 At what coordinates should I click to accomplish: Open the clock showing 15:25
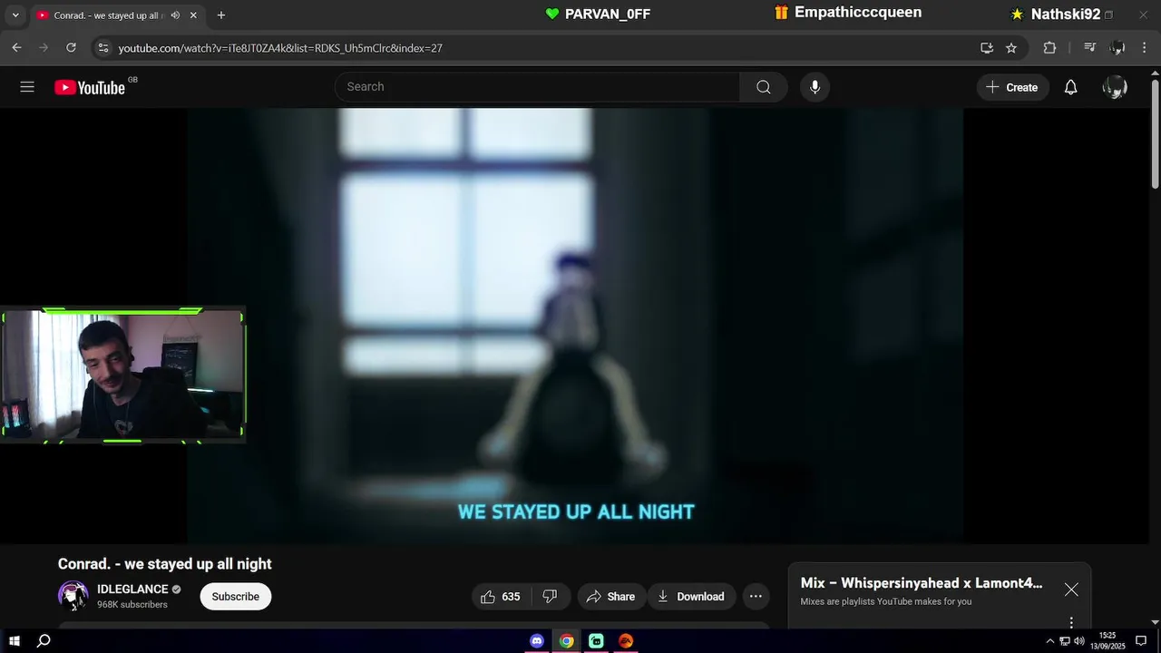click(x=1107, y=641)
